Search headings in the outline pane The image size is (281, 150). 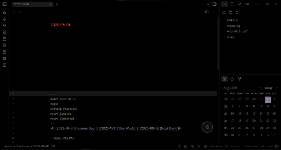click(x=224, y=13)
